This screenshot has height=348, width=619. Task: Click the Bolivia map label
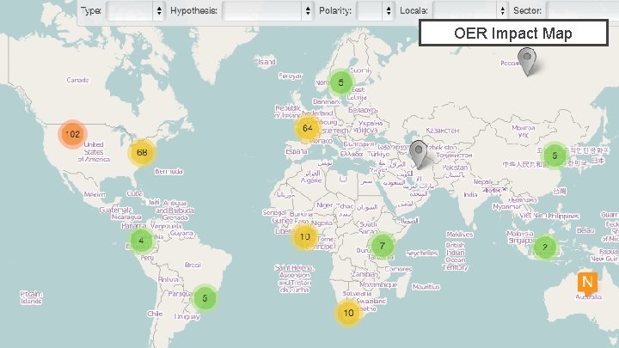(169, 279)
